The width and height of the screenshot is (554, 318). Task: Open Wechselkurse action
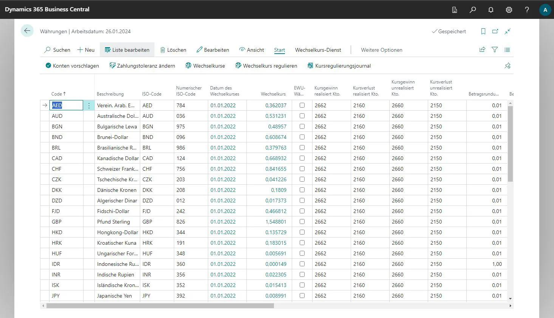coord(205,66)
